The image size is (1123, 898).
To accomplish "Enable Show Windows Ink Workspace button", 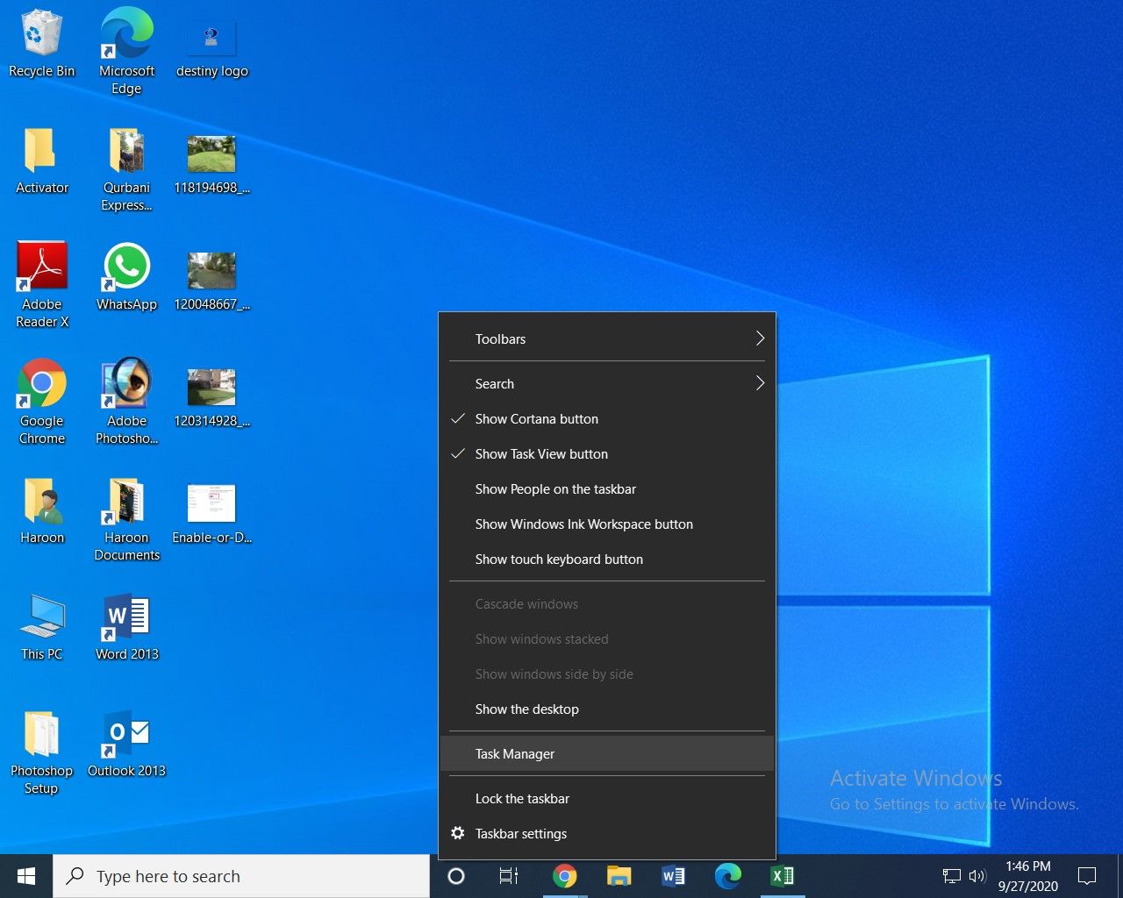I will [607, 524].
